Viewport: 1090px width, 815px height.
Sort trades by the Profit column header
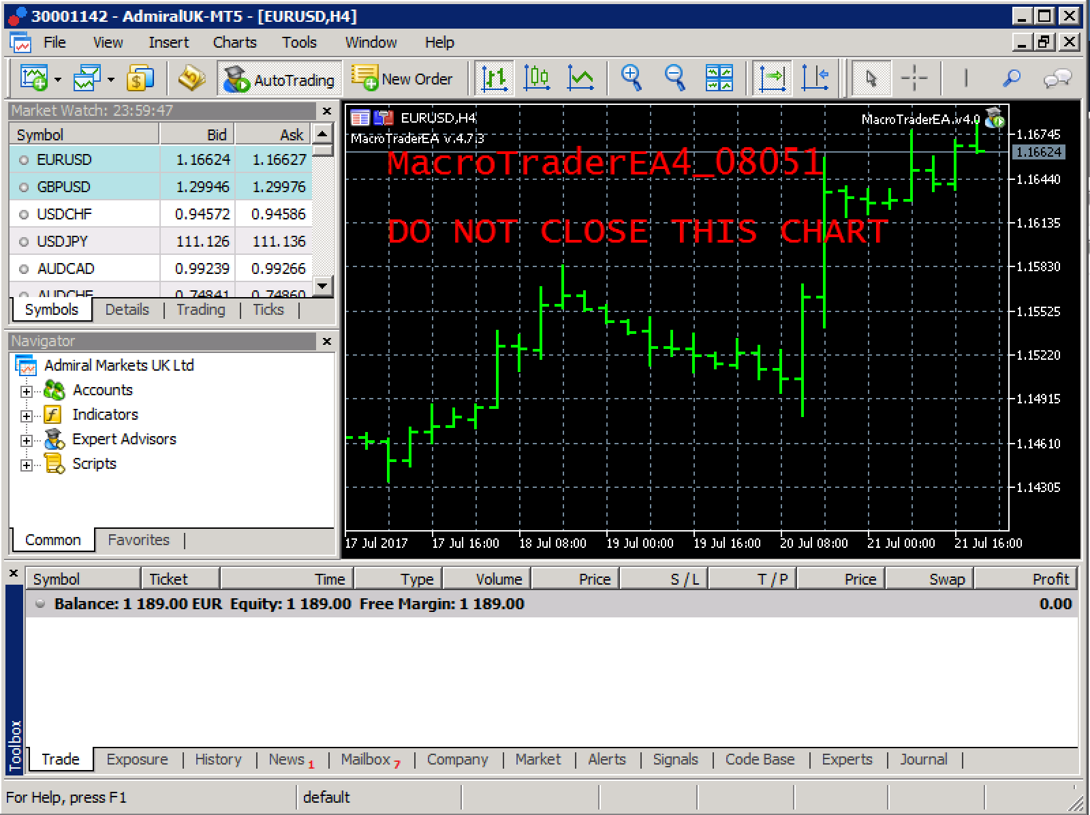click(1026, 579)
